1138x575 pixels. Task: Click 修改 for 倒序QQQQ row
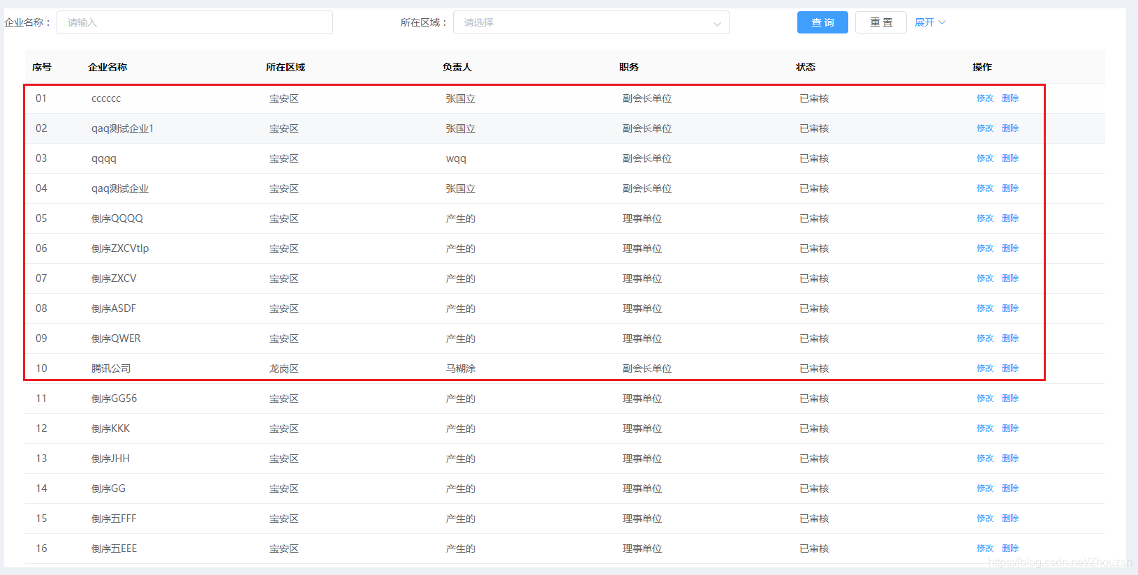(x=985, y=218)
